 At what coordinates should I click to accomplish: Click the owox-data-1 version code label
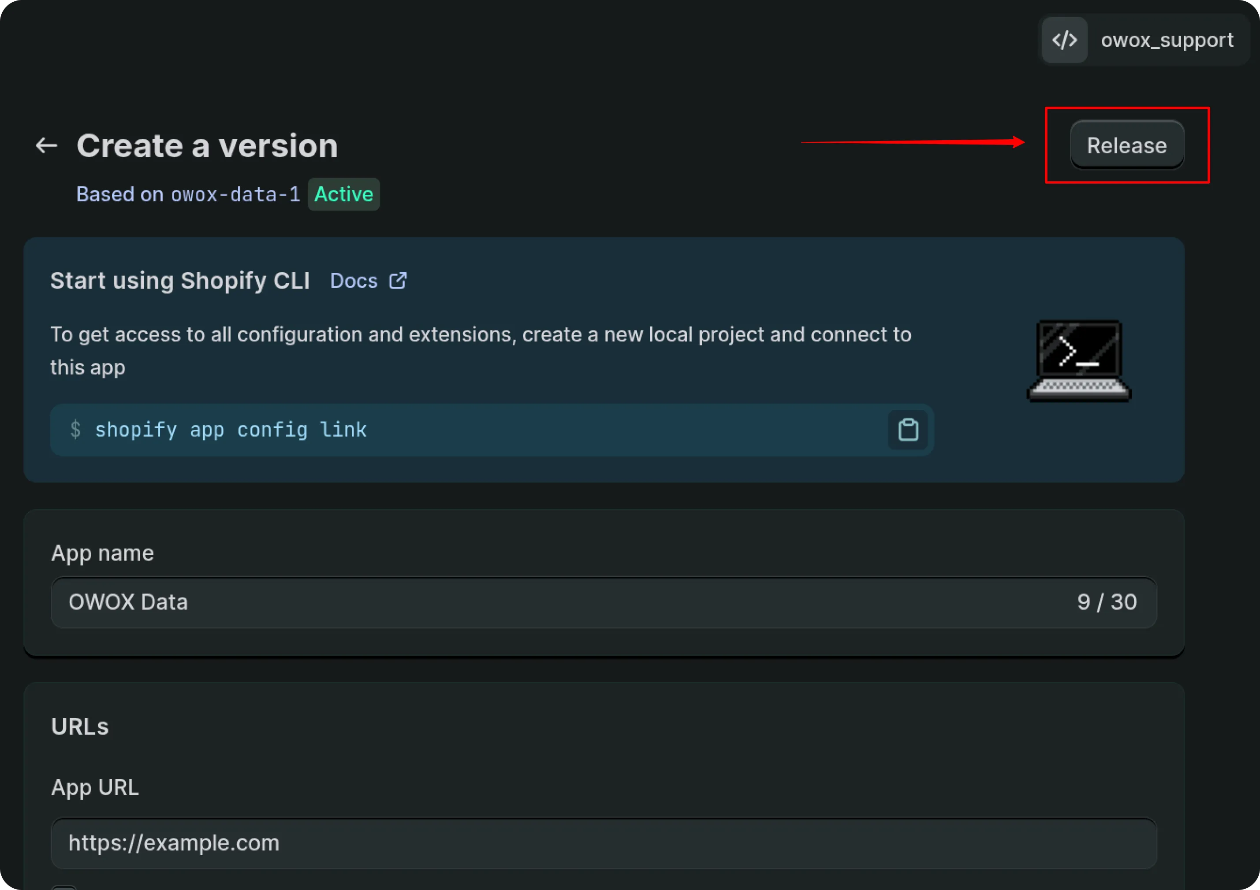pyautogui.click(x=235, y=194)
